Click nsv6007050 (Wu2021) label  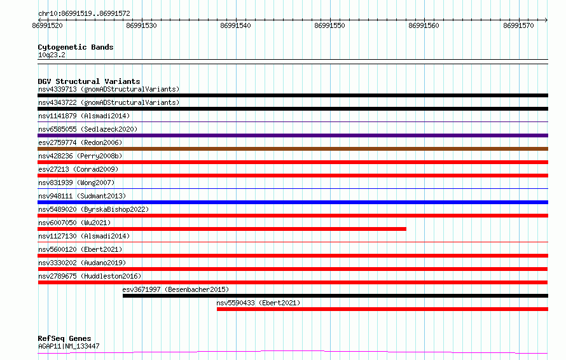74,223
